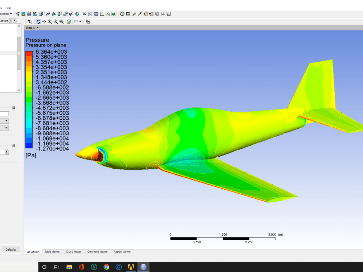Insert a Chart from the toolbar
This screenshot has width=363, height=272.
click(x=102, y=14)
